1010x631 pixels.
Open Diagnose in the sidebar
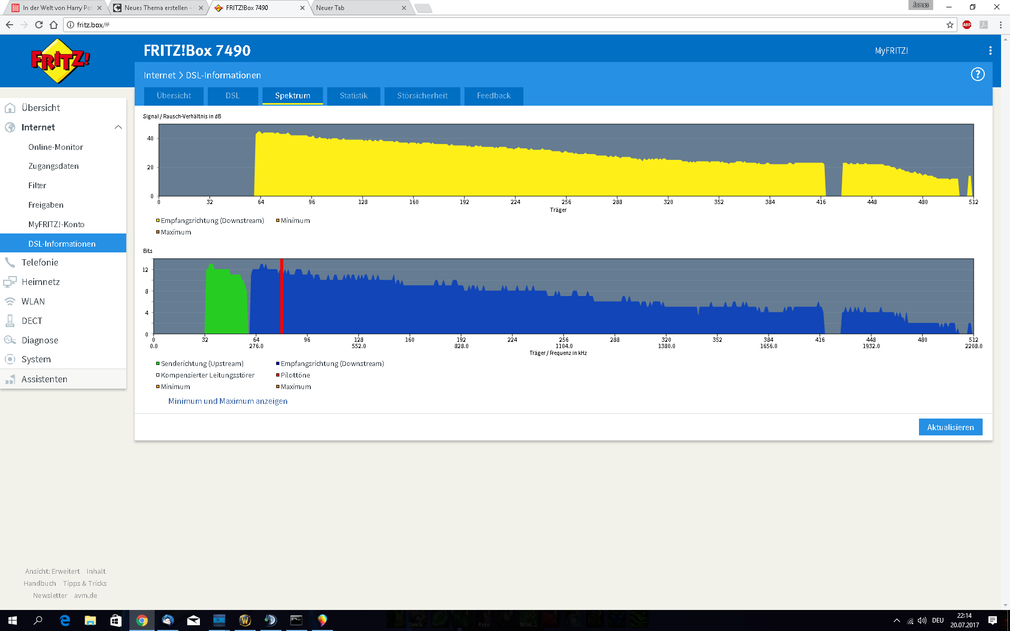39,340
